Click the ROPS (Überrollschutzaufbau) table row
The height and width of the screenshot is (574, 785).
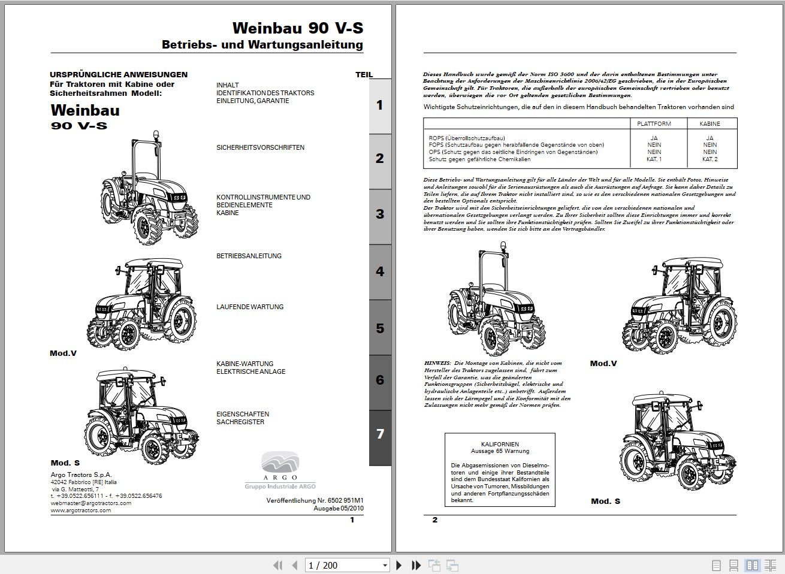(467, 138)
